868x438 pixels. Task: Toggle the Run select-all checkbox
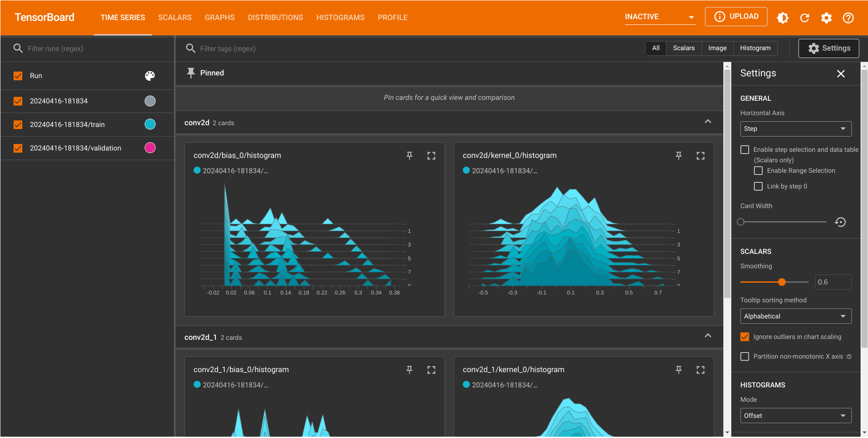click(18, 76)
